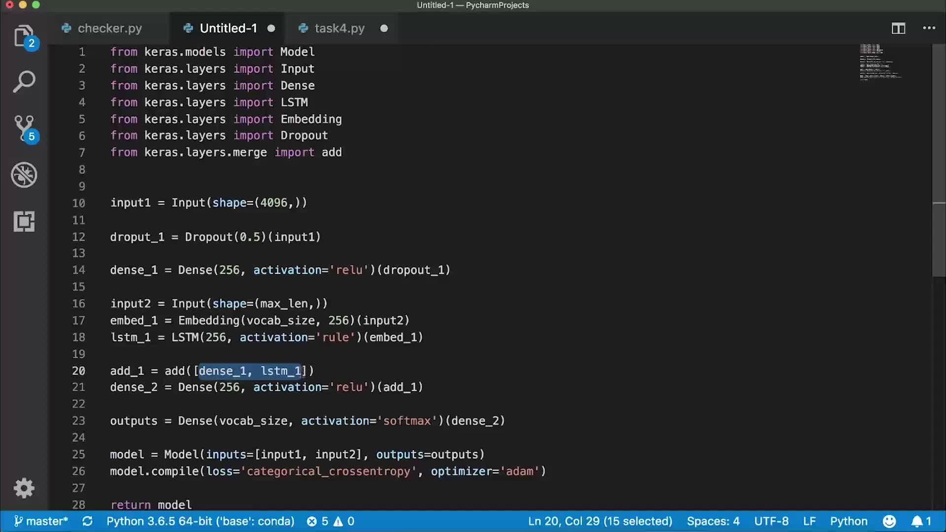
Task: Click the errors count indicator
Action: (x=317, y=521)
